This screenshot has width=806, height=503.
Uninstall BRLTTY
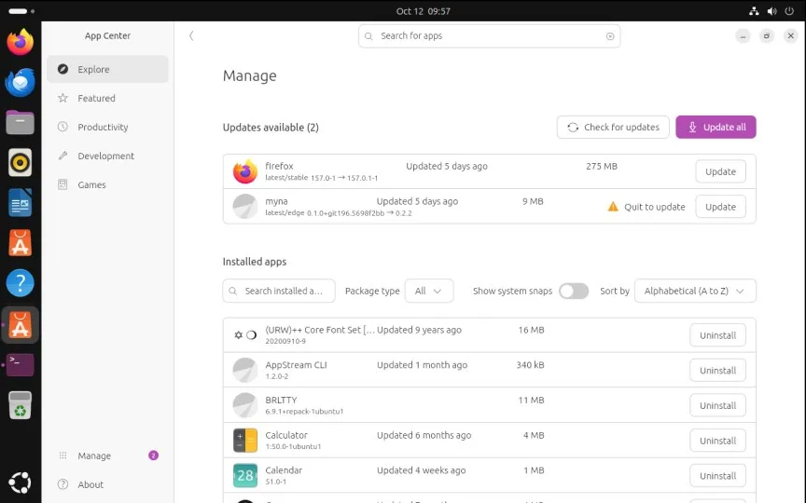717,405
